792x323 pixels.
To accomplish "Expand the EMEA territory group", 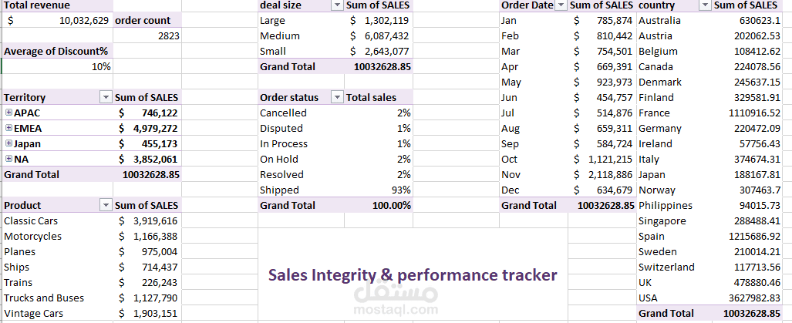I will [8, 128].
